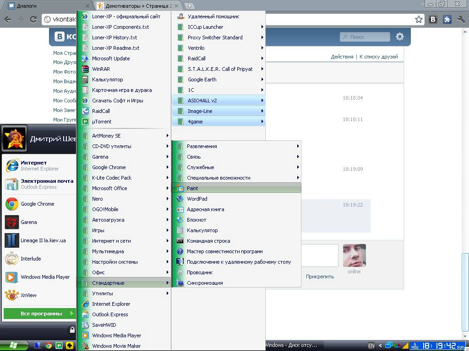The height and width of the screenshot is (351, 469).
Task: Click the lock icon at start menu bottom
Action: (72, 330)
